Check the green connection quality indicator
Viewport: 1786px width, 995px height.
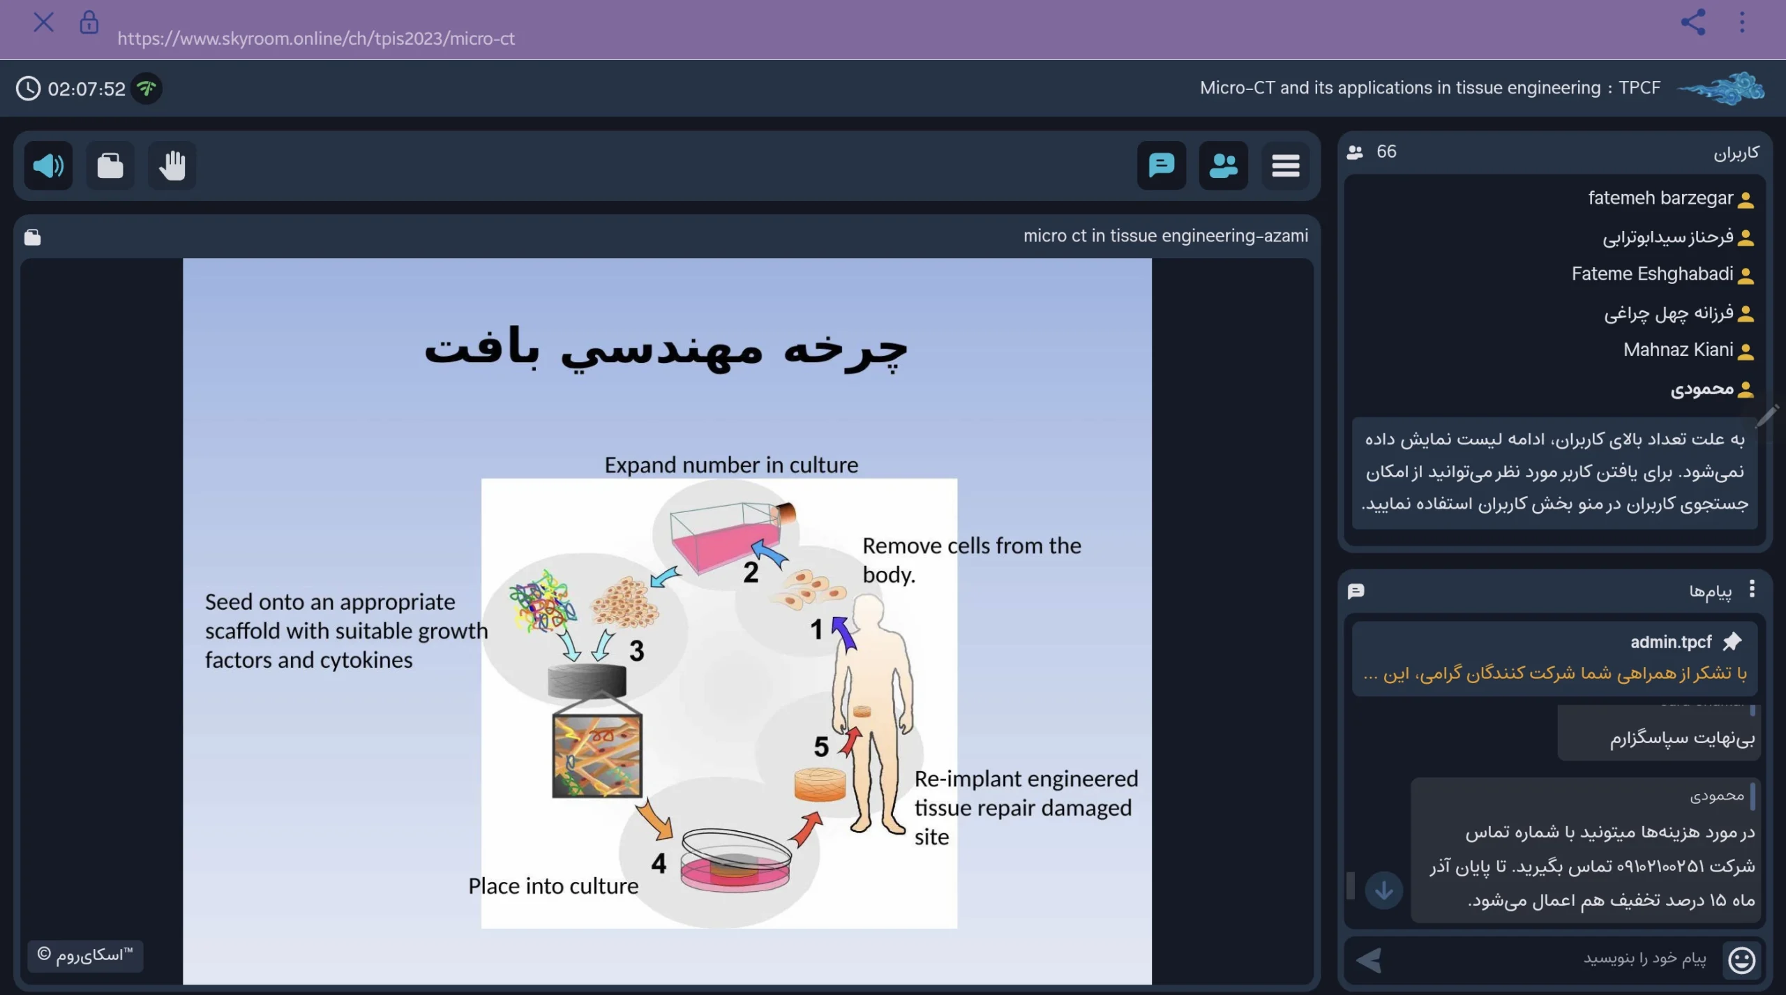147,89
